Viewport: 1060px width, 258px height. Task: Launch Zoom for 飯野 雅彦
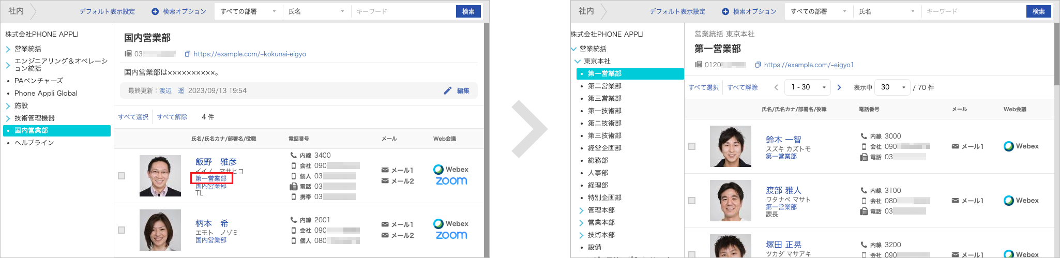click(x=451, y=181)
